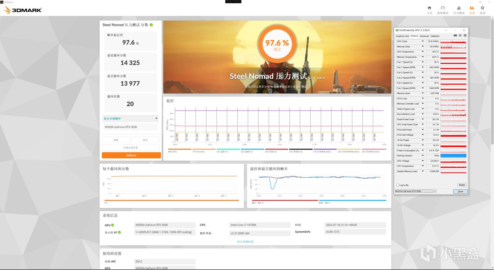
Task: Open GPU-Z hamburger menu icon
Action: (x=465, y=35)
